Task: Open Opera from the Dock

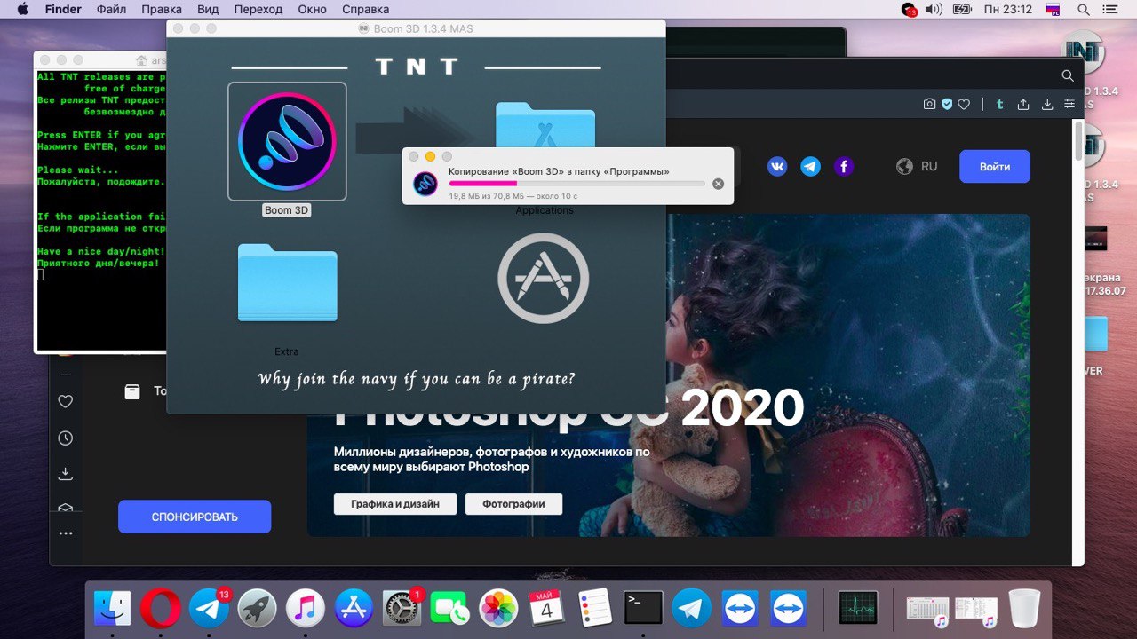Action: coord(161,609)
